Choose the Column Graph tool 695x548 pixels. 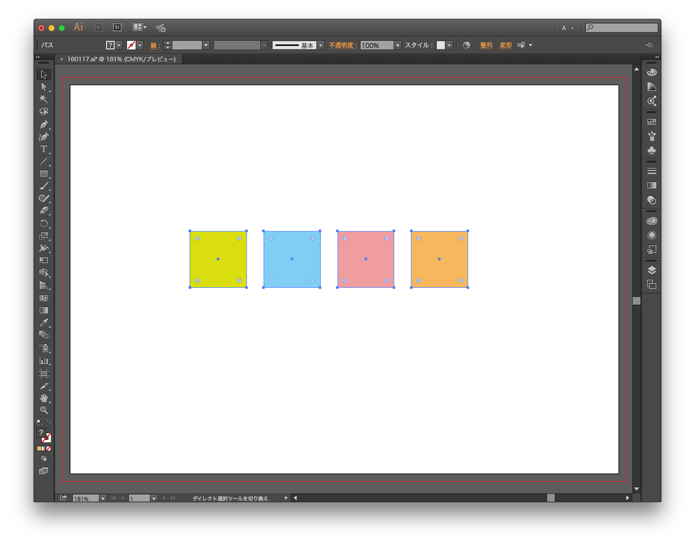[x=44, y=361]
